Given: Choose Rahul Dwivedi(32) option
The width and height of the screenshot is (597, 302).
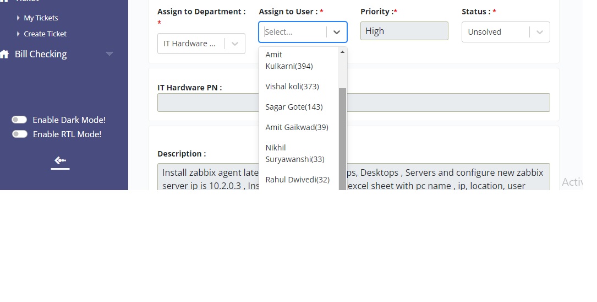Looking at the screenshot, I should coord(298,180).
